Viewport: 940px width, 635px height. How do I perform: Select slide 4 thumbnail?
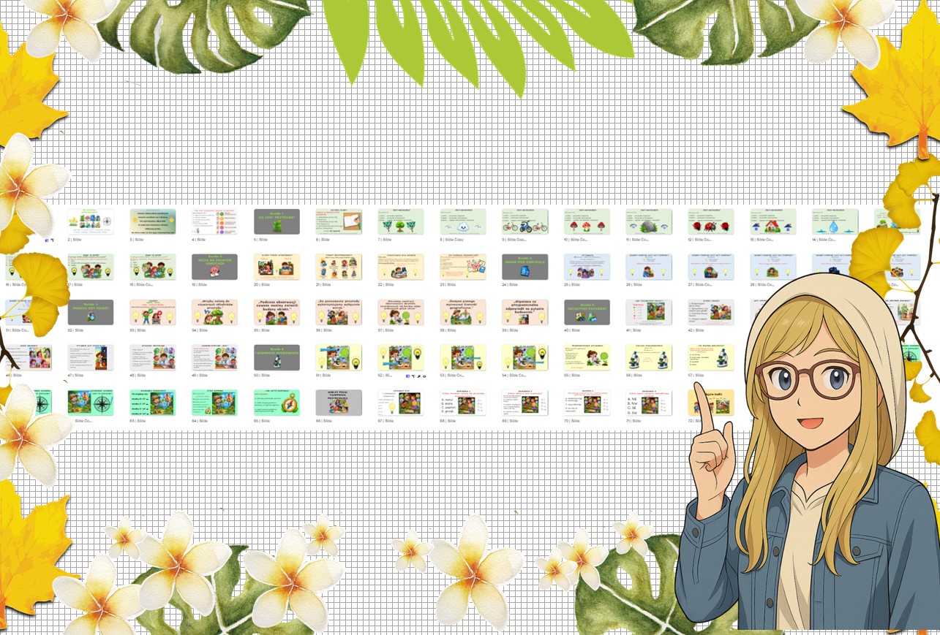[x=215, y=221]
